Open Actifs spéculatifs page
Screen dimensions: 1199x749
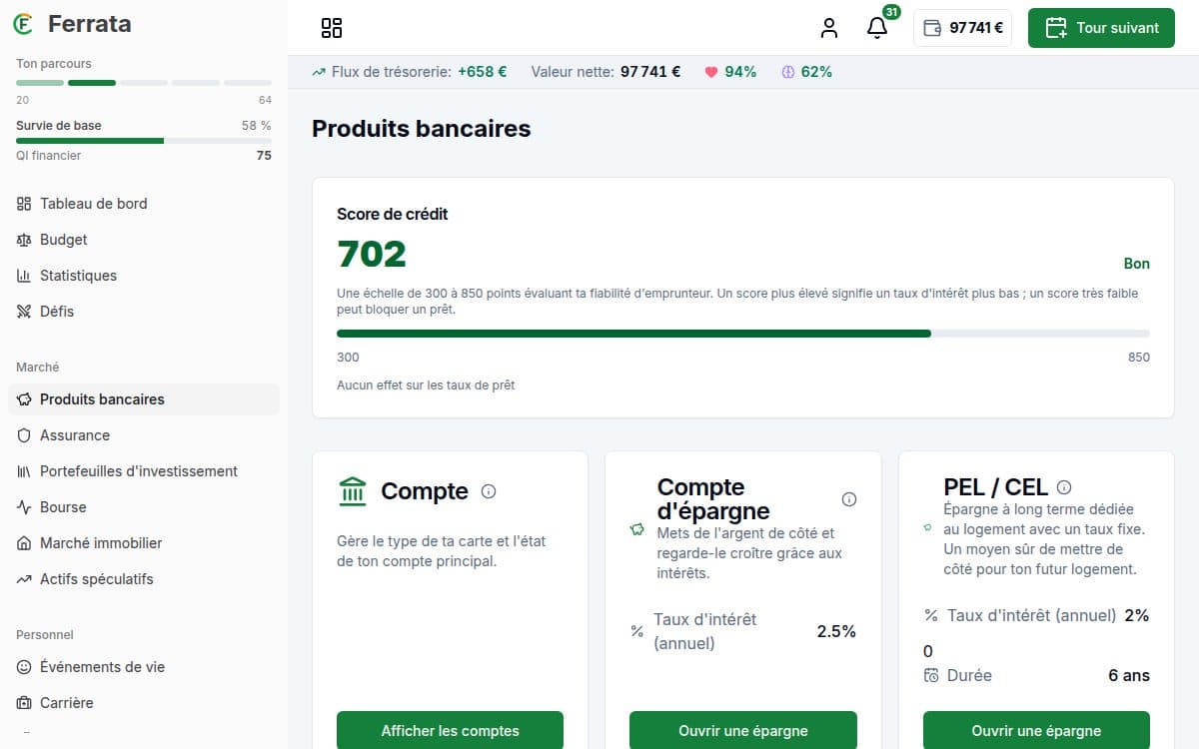(x=144, y=579)
